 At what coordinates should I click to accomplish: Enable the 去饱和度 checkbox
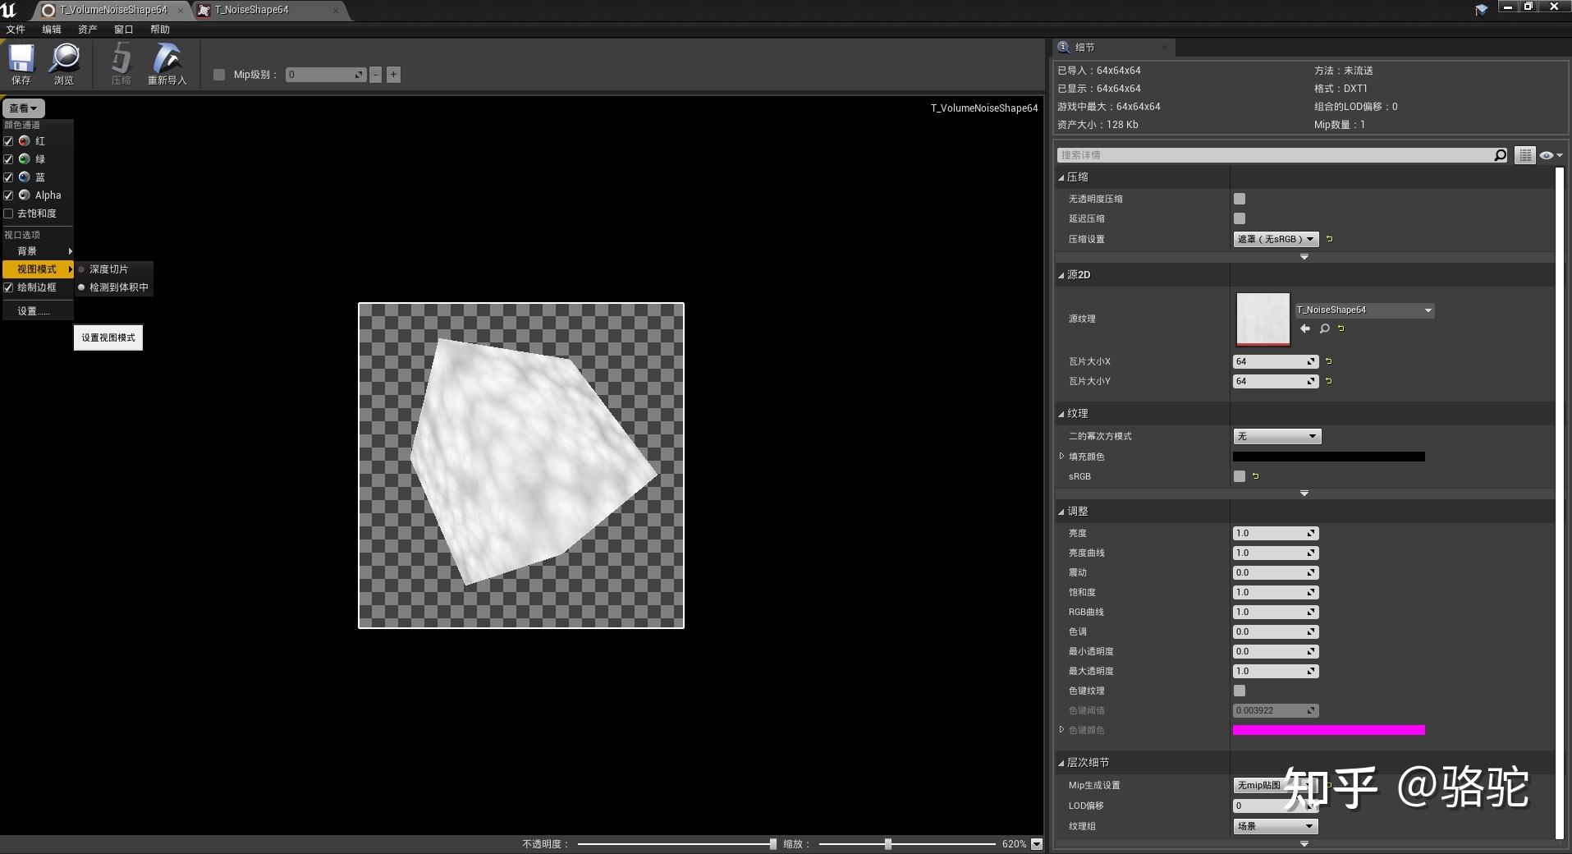[9, 213]
